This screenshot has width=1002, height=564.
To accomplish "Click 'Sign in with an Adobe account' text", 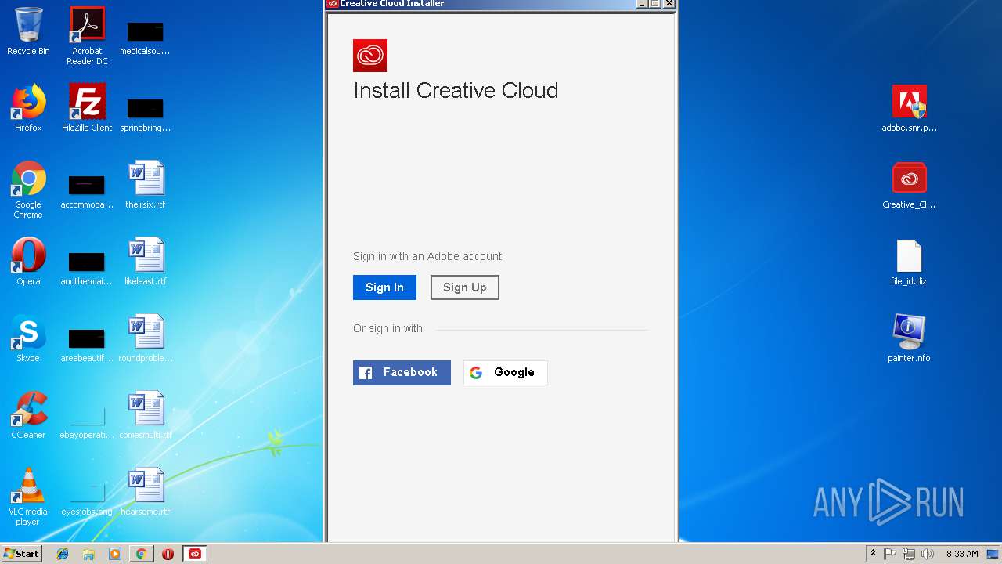I will point(427,256).
